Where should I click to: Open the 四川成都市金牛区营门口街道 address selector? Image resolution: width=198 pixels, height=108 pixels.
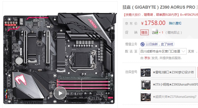(x=163, y=51)
